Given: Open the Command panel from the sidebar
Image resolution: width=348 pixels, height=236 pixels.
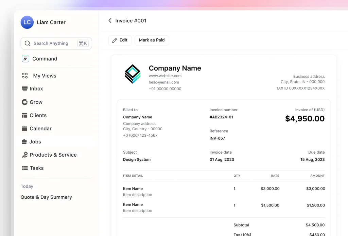Looking at the screenshot, I should [x=25, y=59].
